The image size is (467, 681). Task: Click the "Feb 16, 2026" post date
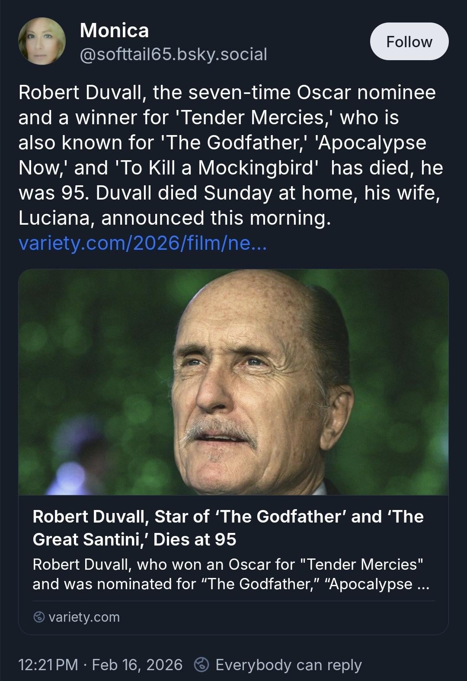pos(137,665)
